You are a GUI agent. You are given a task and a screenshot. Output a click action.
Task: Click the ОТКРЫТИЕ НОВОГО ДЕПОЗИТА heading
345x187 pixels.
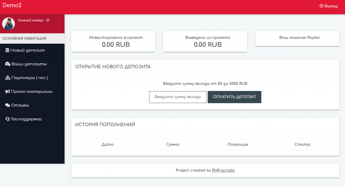click(113, 67)
